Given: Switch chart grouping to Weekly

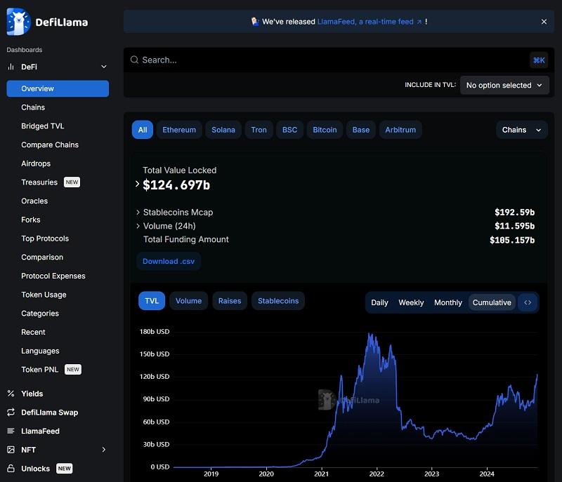Looking at the screenshot, I should pos(411,302).
